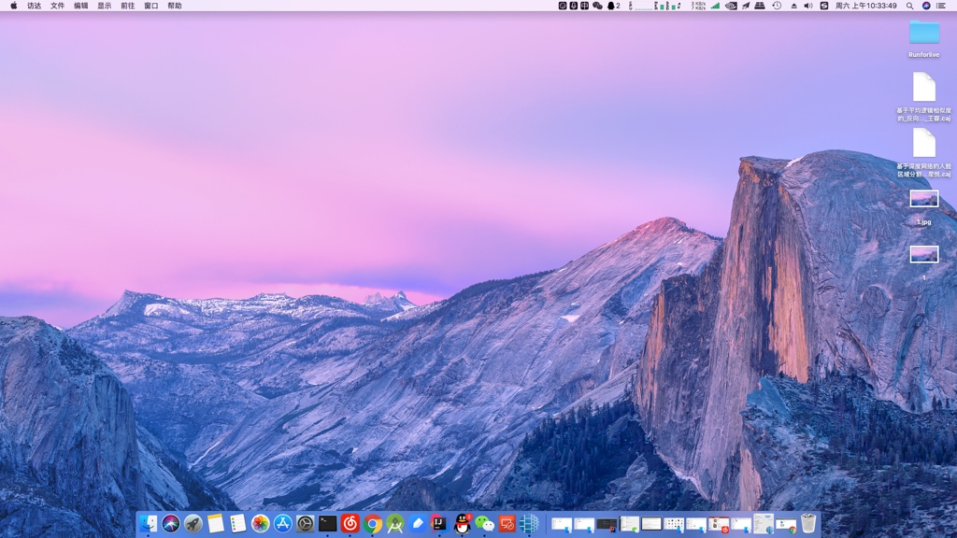Screen dimensions: 957x538
Task: Click the QQ status icon showing 2
Action: pos(613,6)
